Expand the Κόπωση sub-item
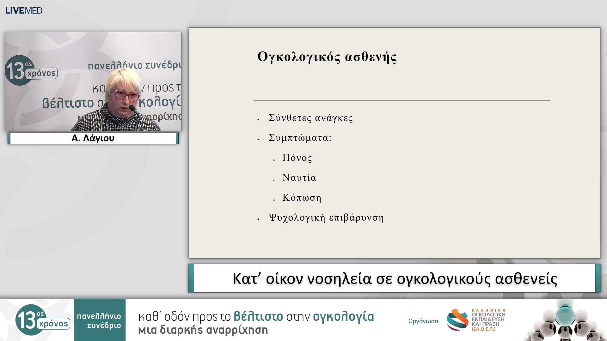 pyautogui.click(x=301, y=198)
